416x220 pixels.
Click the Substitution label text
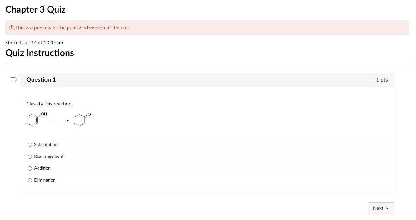pos(46,144)
